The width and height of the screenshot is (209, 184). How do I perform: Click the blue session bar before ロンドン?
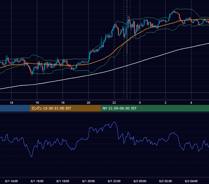15,108
